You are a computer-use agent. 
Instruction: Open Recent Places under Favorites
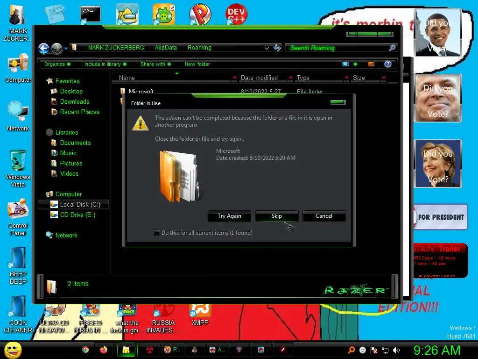tap(79, 112)
